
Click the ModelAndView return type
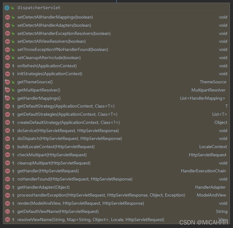click(x=212, y=195)
